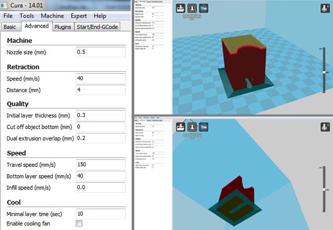Click the Retraction Distance input field

[100, 90]
